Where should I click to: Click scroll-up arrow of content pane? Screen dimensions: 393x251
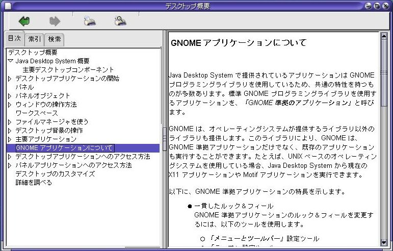pyautogui.click(x=384, y=36)
